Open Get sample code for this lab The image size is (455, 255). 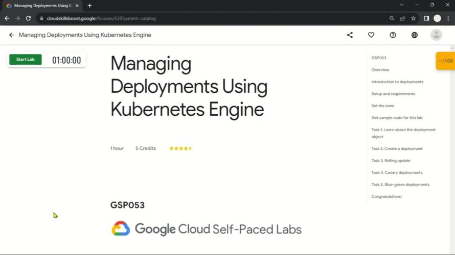(397, 118)
